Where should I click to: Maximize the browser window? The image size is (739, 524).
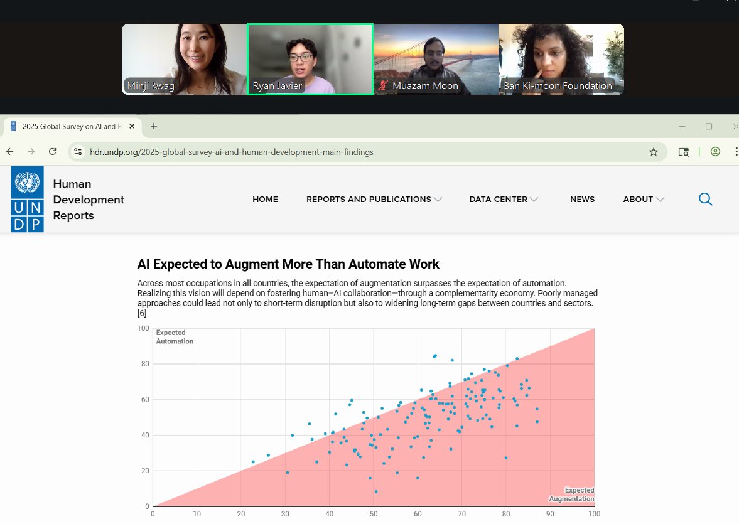(x=709, y=126)
